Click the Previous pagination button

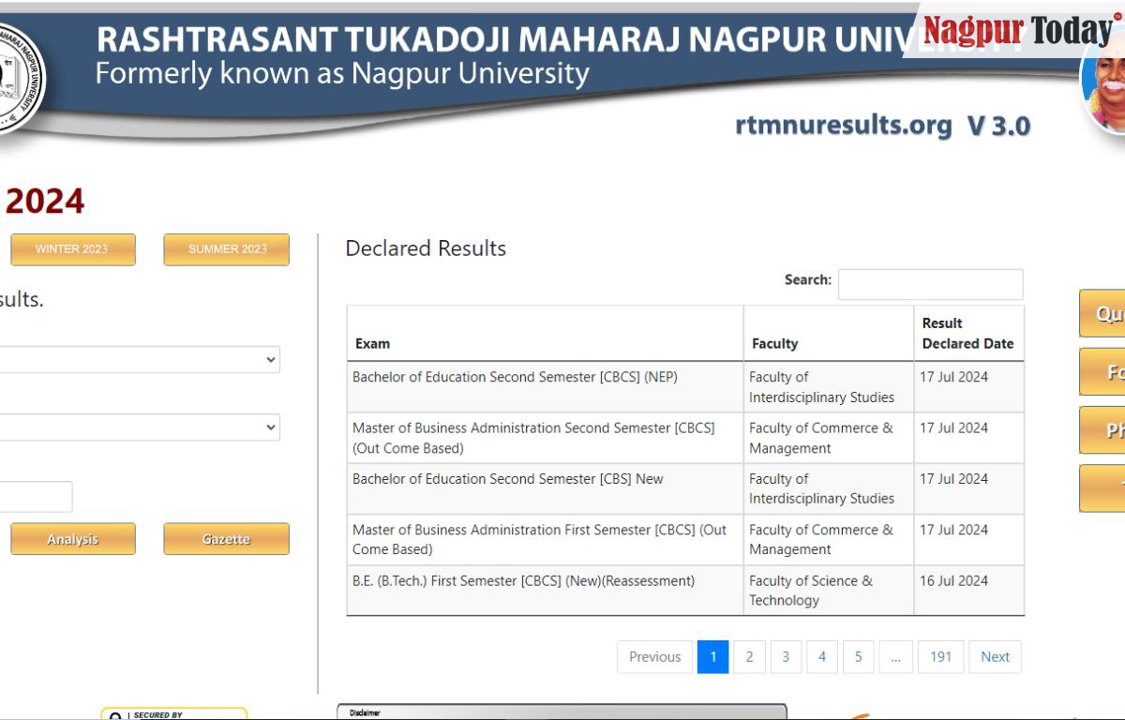[653, 656]
